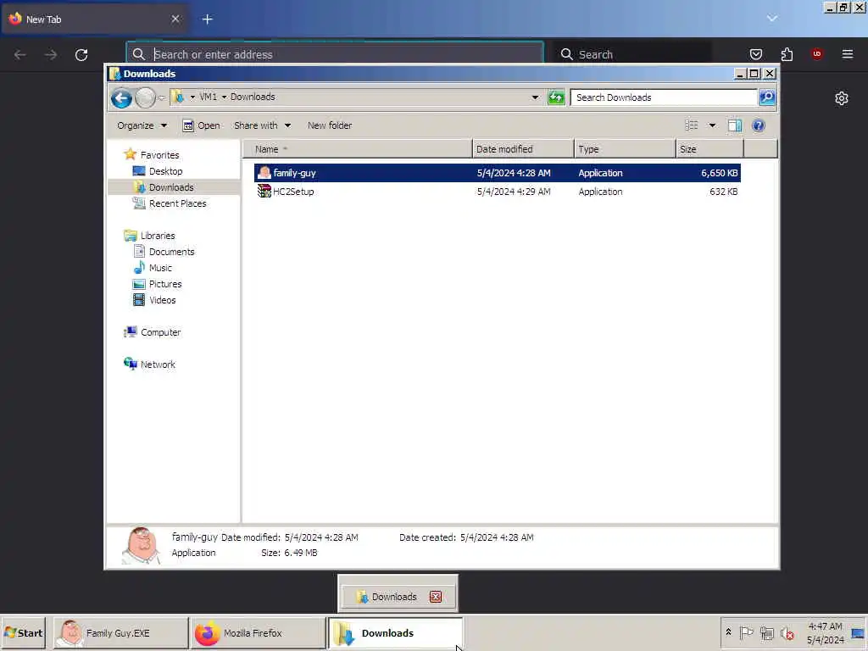This screenshot has width=868, height=651.
Task: Close the Downloads taskbar preview thumbnail
Action: point(436,597)
